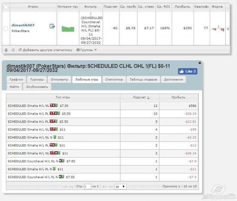Click PokerStars label under dimastik007
The height and width of the screenshot is (201, 237).
21,31
